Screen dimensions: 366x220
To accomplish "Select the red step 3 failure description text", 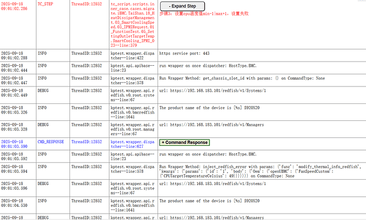I will pos(203,13).
